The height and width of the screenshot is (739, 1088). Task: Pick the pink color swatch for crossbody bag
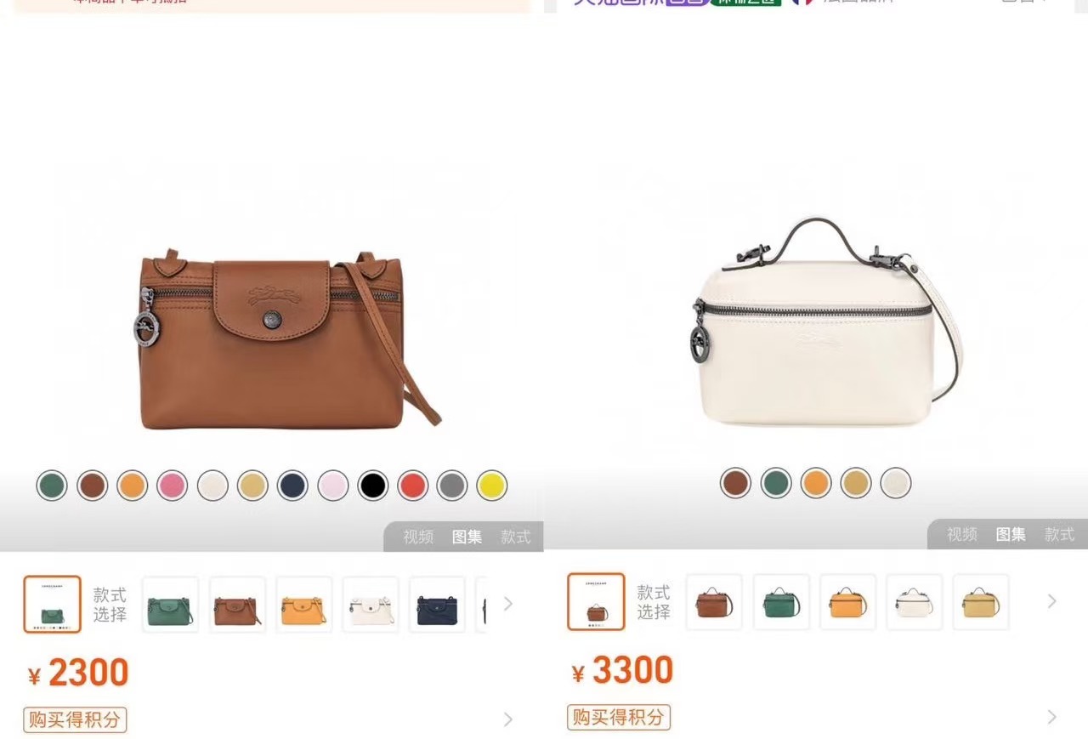tap(172, 486)
